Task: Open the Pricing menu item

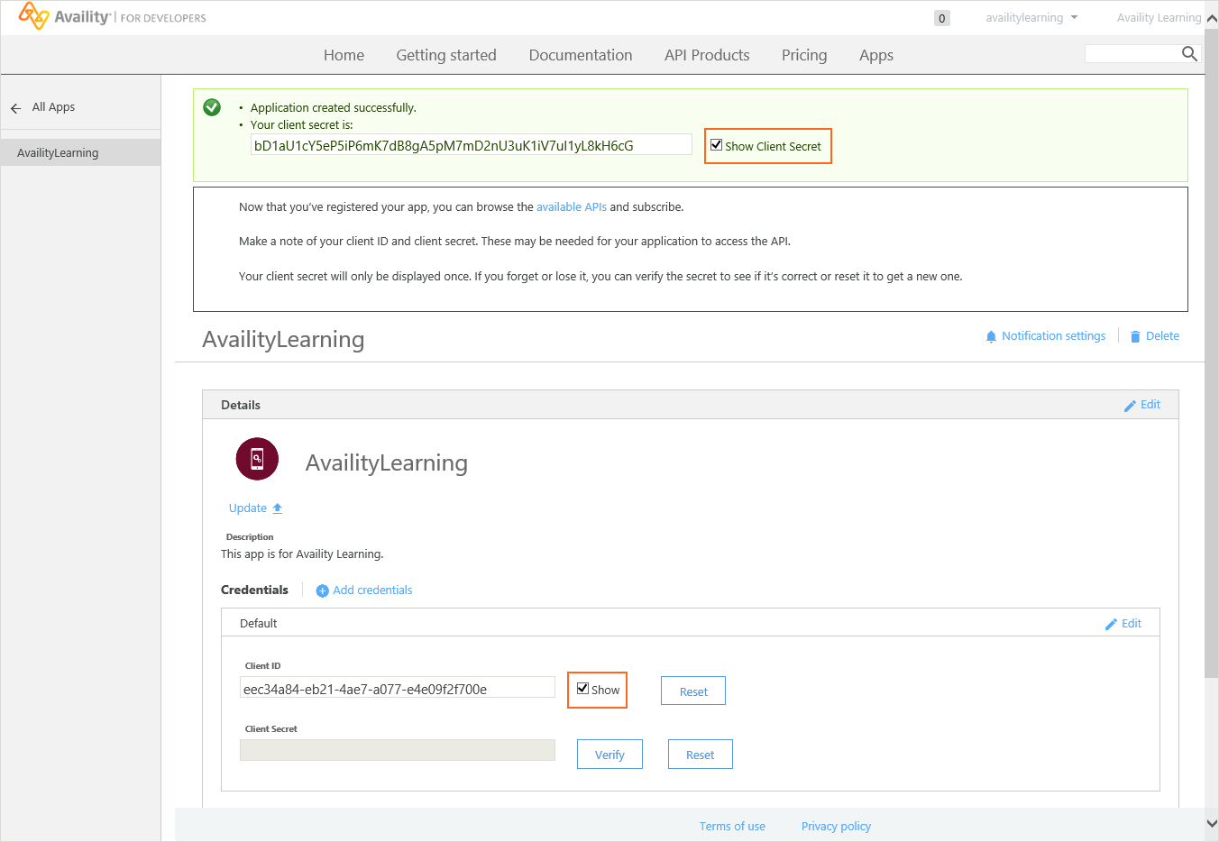Action: tap(804, 55)
